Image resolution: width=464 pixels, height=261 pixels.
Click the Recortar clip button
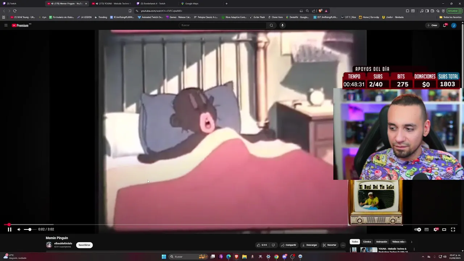click(330, 245)
